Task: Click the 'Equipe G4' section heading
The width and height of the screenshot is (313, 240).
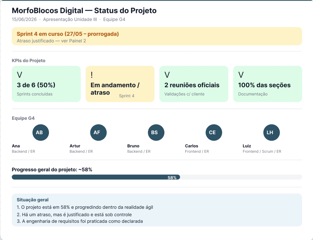Action: [23, 118]
